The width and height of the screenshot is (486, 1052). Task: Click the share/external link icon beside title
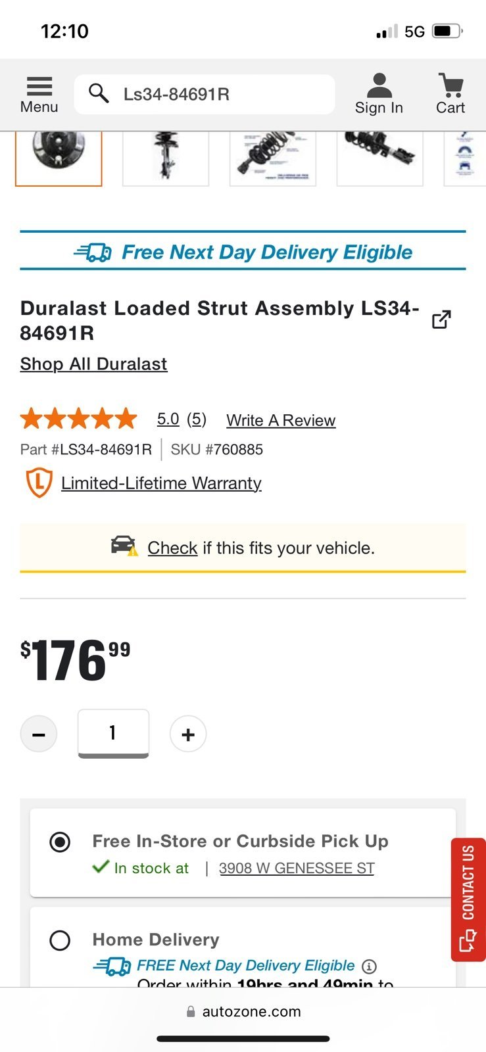coord(441,320)
